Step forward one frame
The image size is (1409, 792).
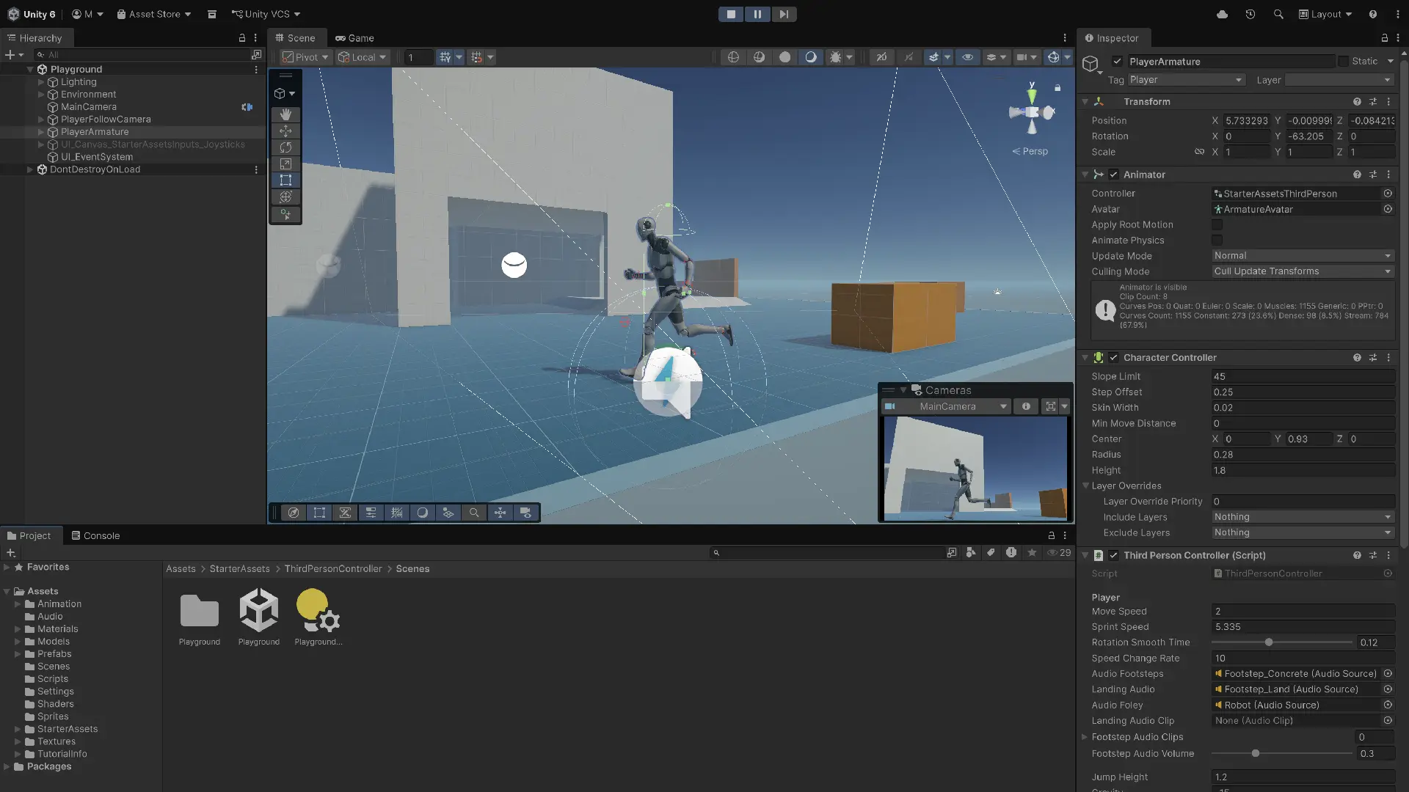784,14
